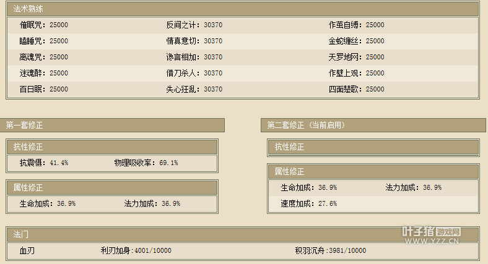Click 积羽沉舟 progress 3981/10000

330,251
